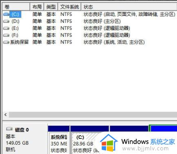
Task: Click the 磁盘 0 disk label
Action: [22, 130]
